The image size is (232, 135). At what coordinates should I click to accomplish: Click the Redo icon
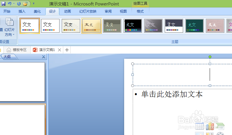pyautogui.click(x=19, y=4)
